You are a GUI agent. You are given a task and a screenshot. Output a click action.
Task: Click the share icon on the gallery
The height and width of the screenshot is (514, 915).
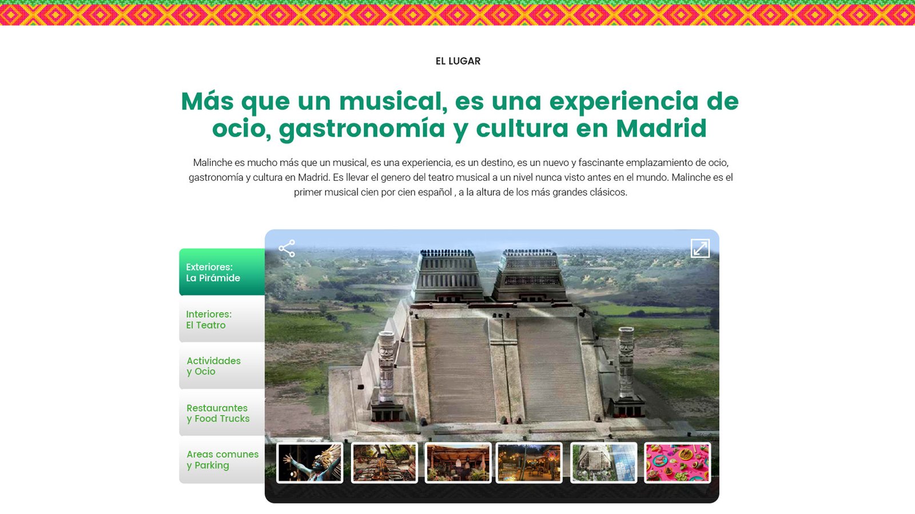[x=287, y=248]
